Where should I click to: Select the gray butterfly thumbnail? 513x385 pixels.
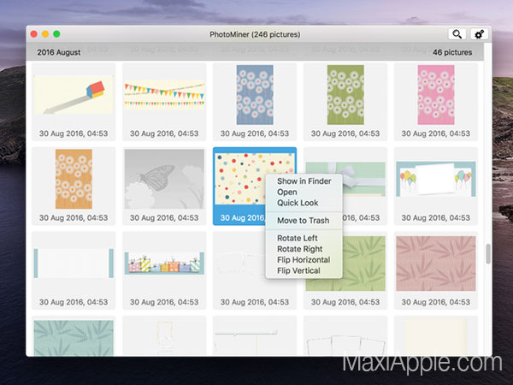click(x=164, y=179)
